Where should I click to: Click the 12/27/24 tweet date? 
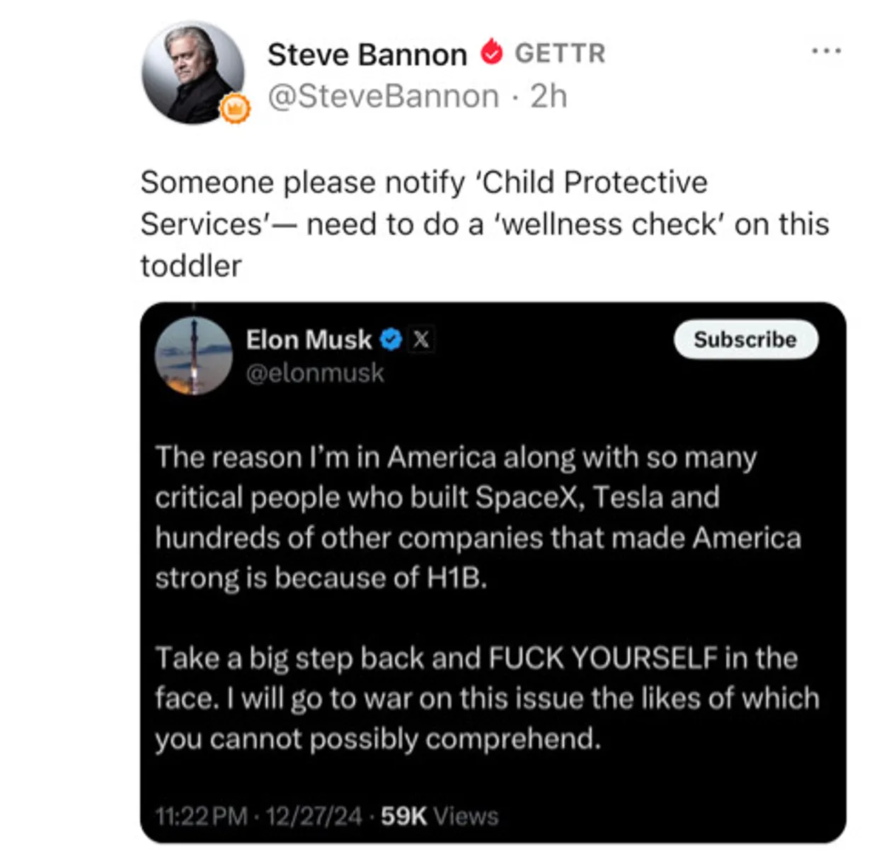pos(314,816)
